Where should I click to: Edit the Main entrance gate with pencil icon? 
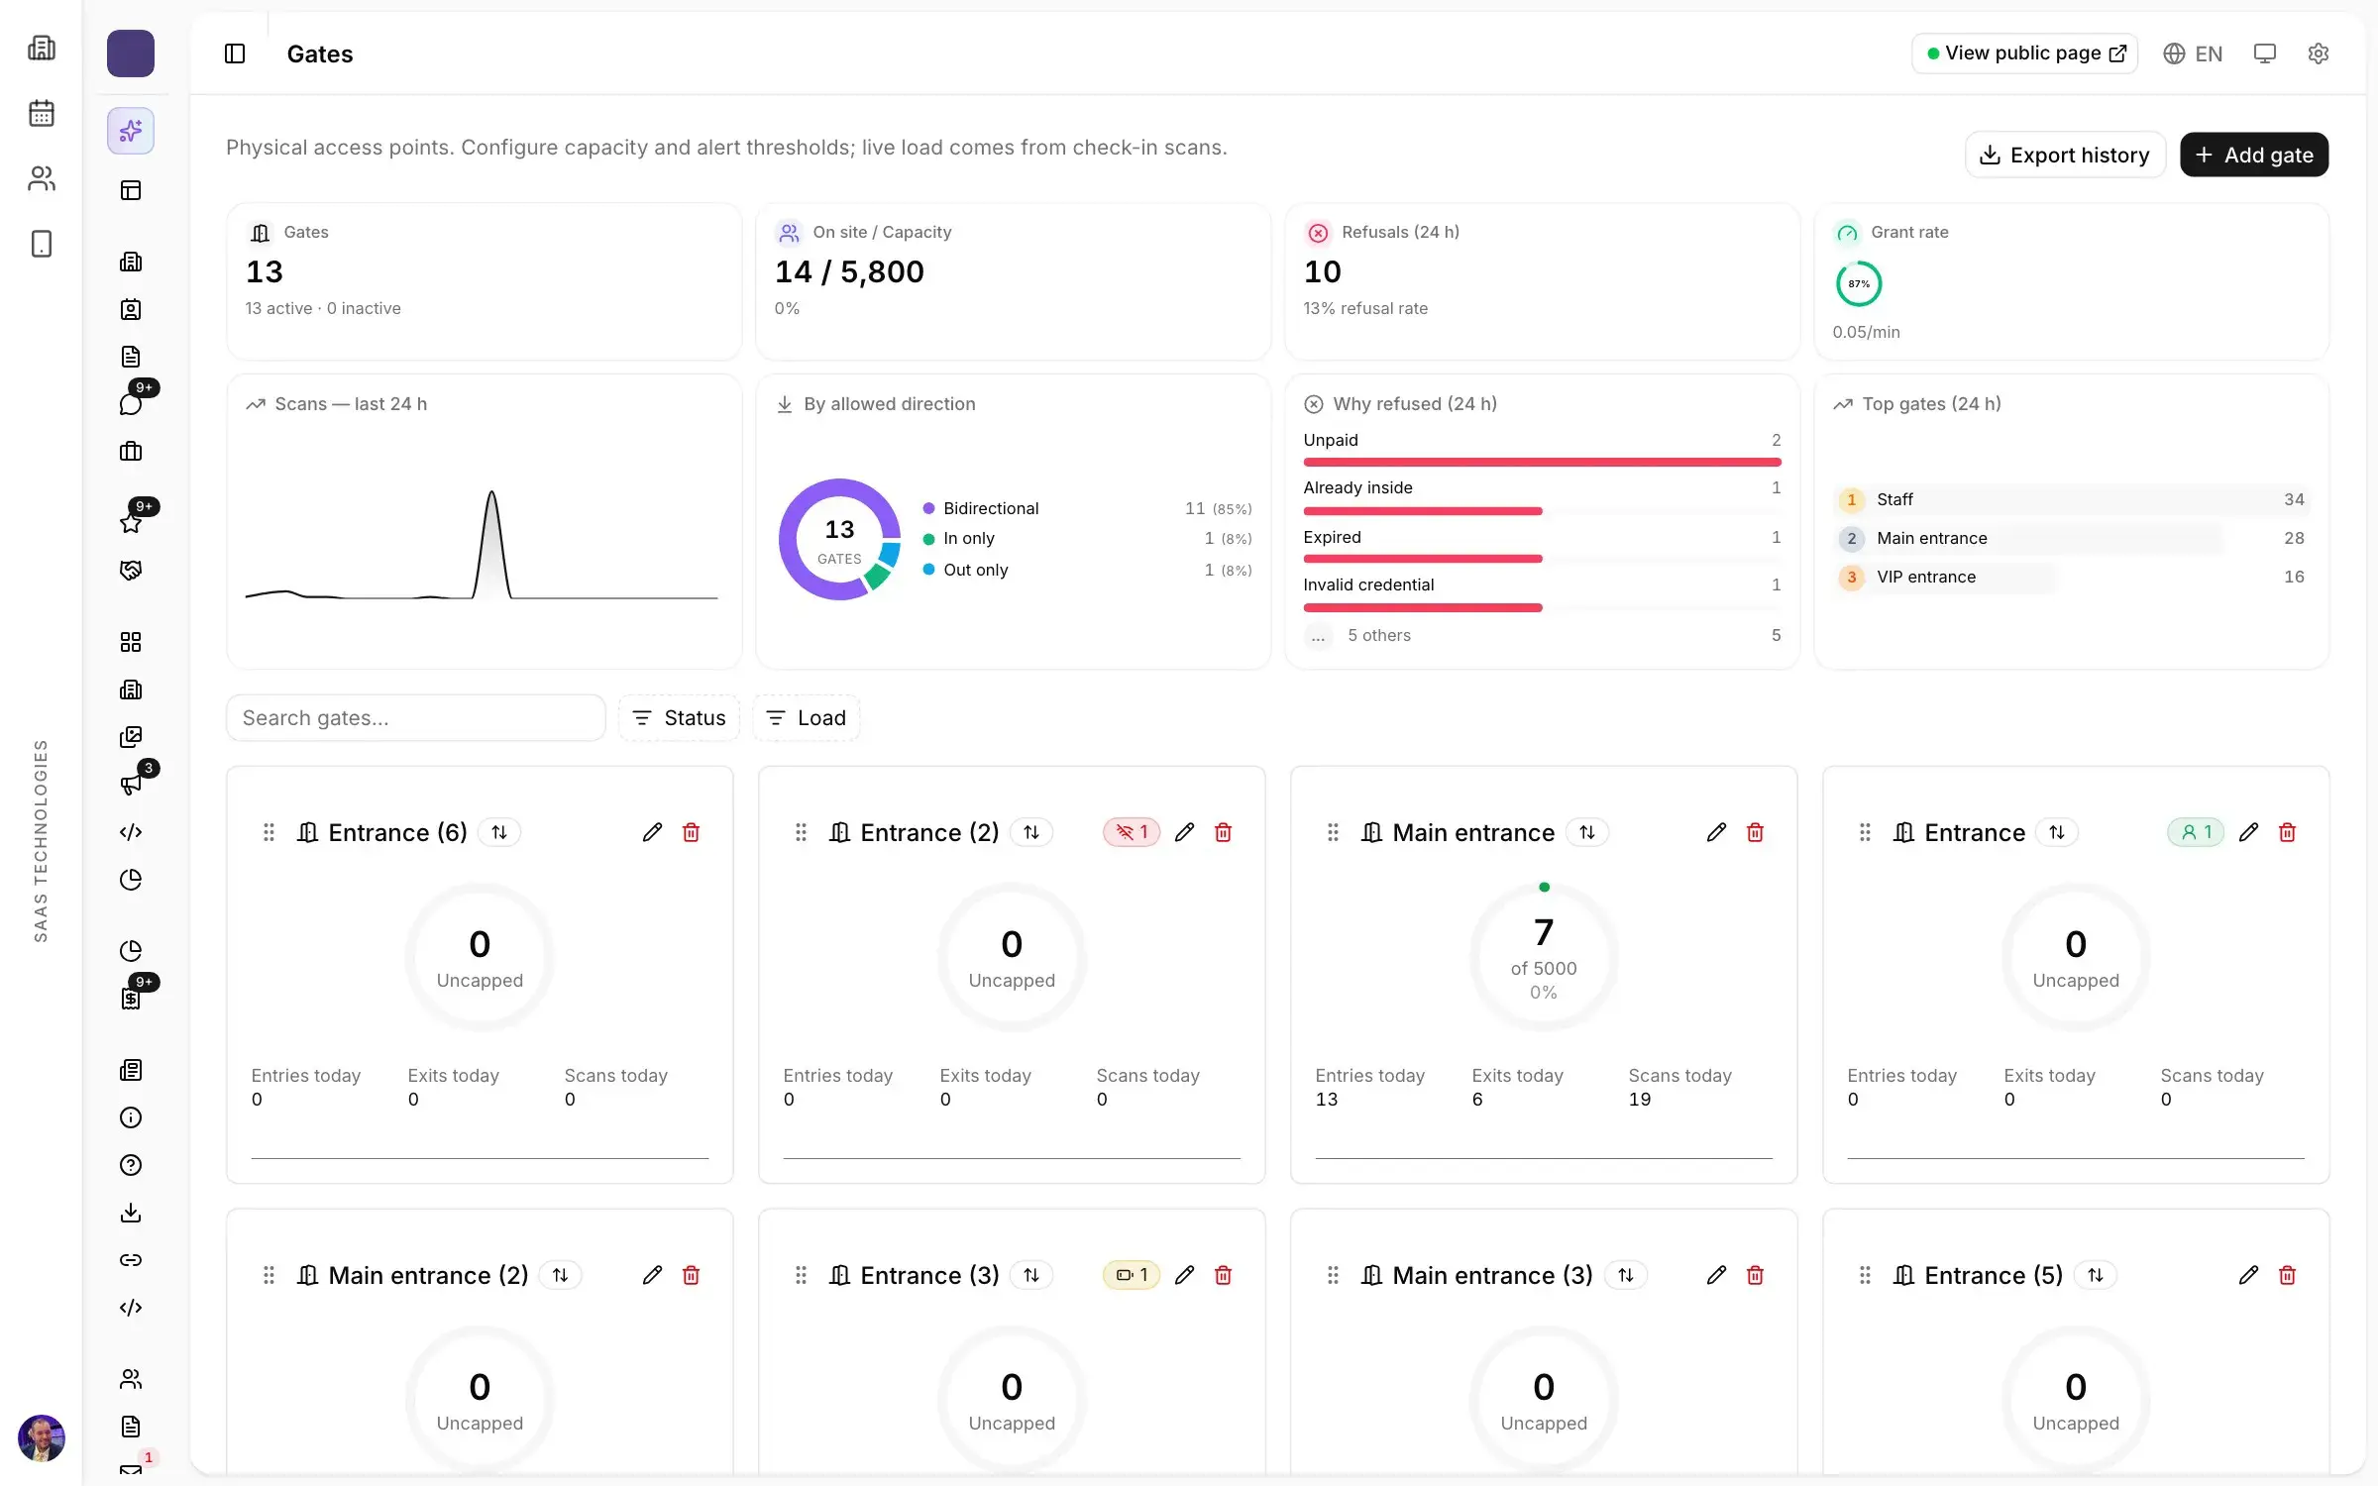click(x=1716, y=832)
